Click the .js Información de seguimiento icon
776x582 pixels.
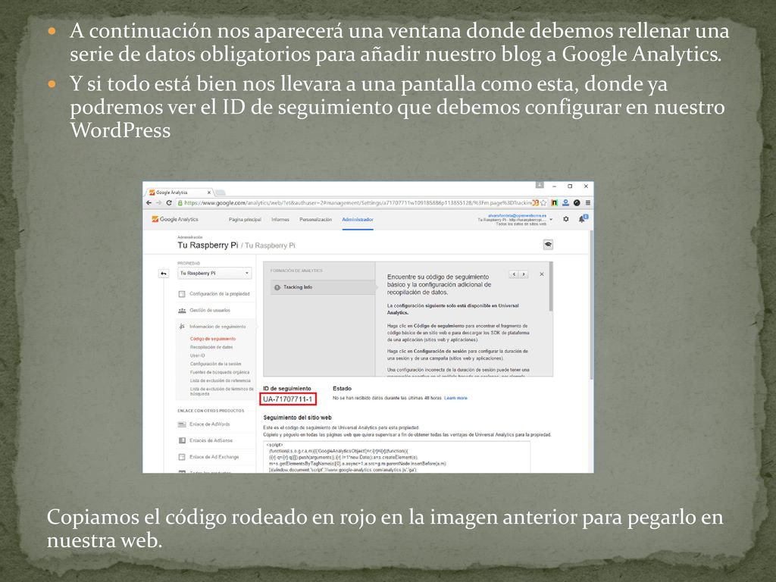(x=182, y=327)
